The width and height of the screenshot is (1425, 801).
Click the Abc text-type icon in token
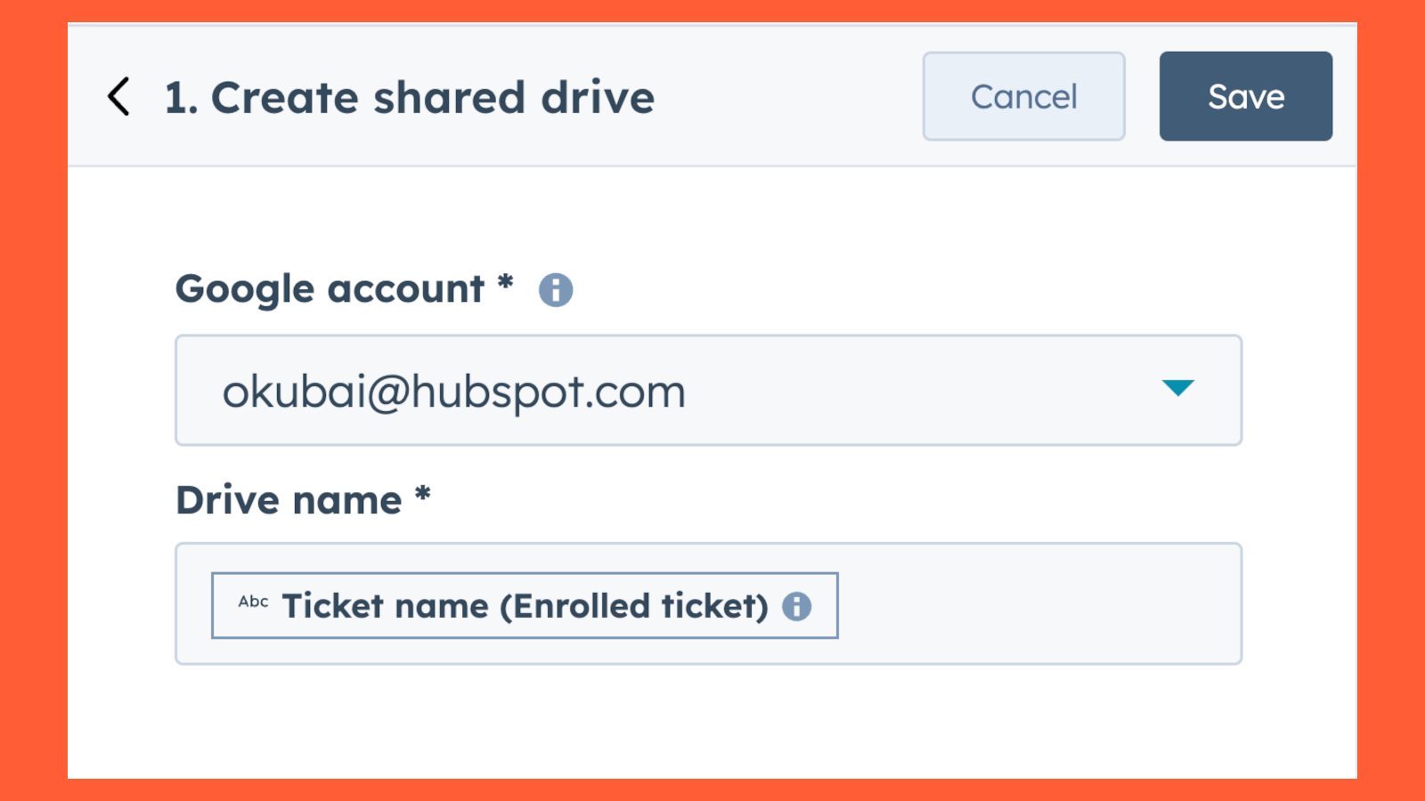coord(253,602)
